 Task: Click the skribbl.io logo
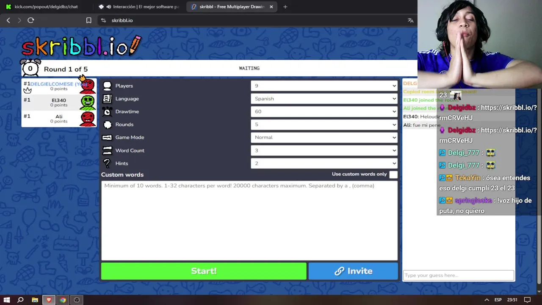(x=81, y=46)
